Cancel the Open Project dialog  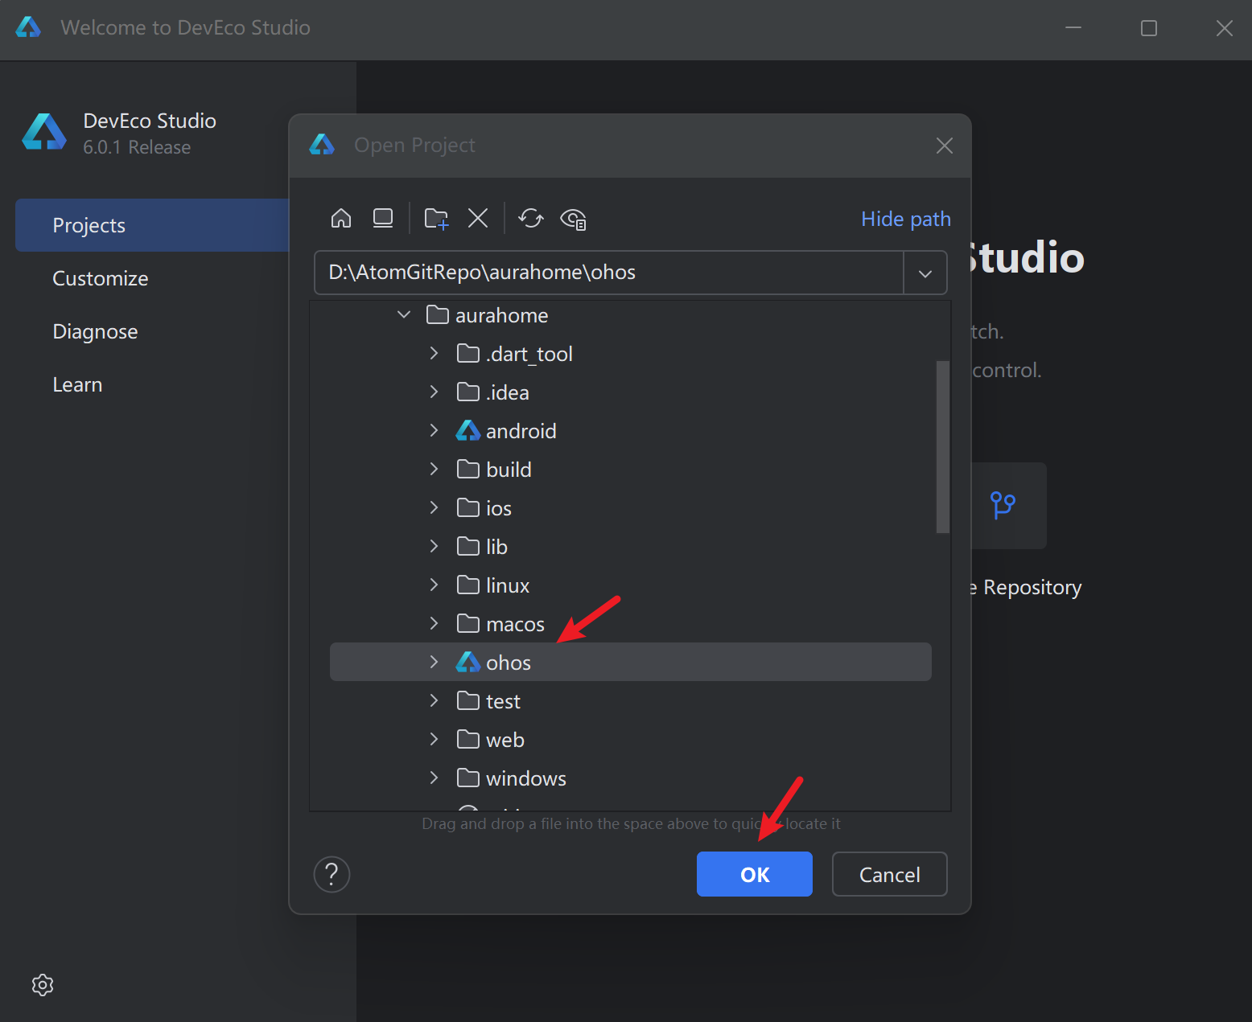[x=890, y=874]
